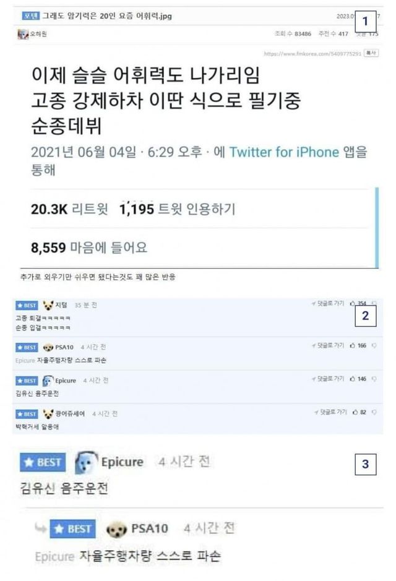Like PSA10's comment with 166 upvotes
This screenshot has width=396, height=581.
[x=352, y=345]
